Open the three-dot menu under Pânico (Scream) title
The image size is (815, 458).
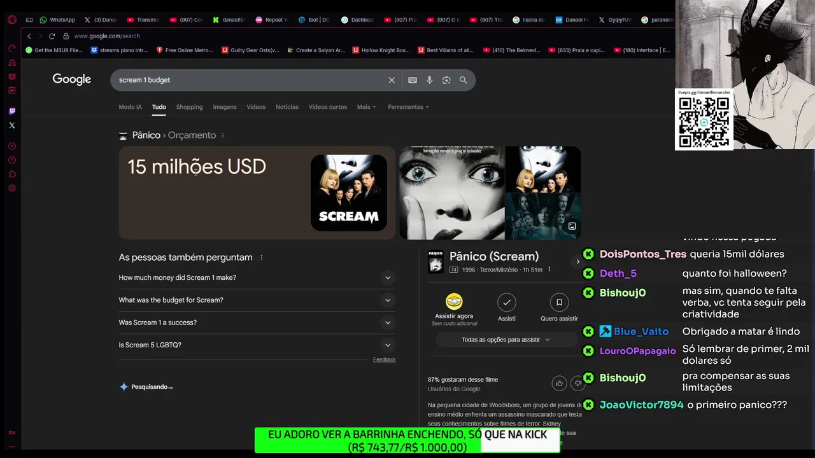click(549, 270)
